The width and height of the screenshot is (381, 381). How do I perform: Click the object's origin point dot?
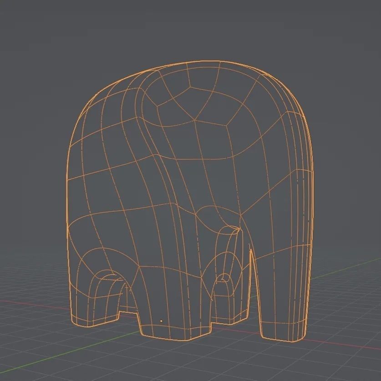[161, 321]
